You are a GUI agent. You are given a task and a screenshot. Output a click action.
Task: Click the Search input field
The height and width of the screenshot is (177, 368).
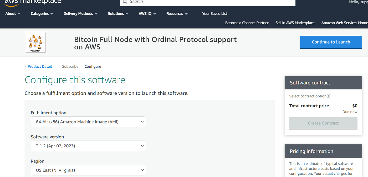coord(208,2)
